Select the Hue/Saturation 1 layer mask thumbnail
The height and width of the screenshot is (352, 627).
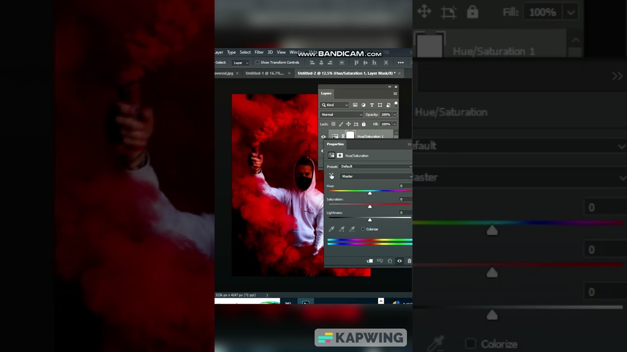[x=350, y=135]
